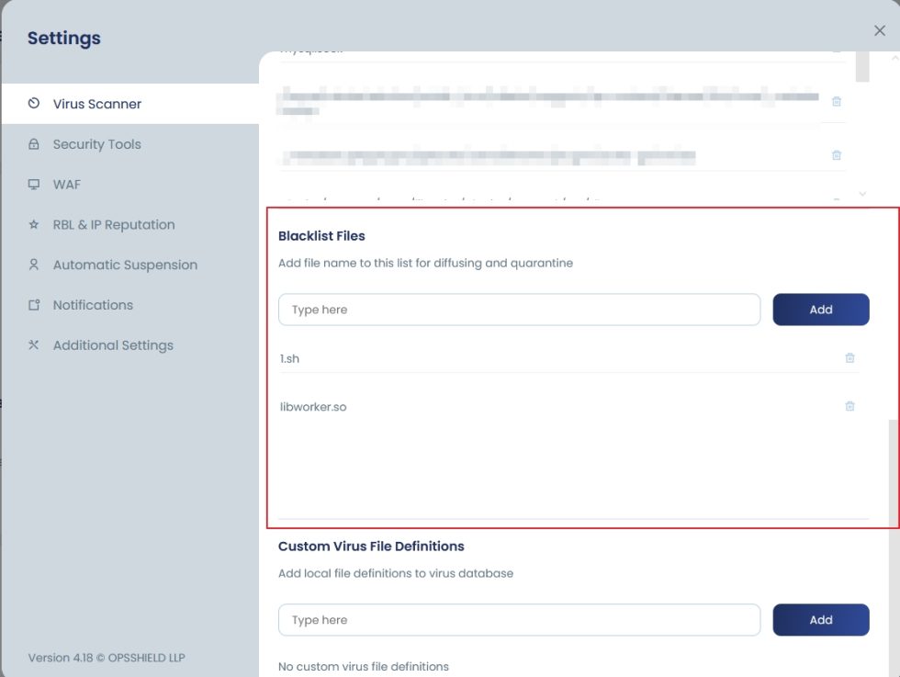Click the Additional Settings tools icon
900x677 pixels.
point(34,345)
